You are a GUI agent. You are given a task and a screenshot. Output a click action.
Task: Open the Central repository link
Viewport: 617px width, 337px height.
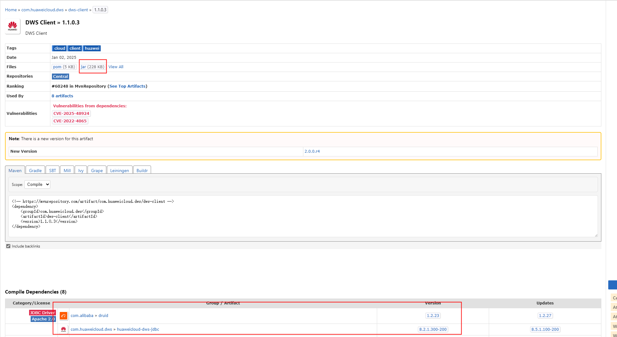point(60,76)
